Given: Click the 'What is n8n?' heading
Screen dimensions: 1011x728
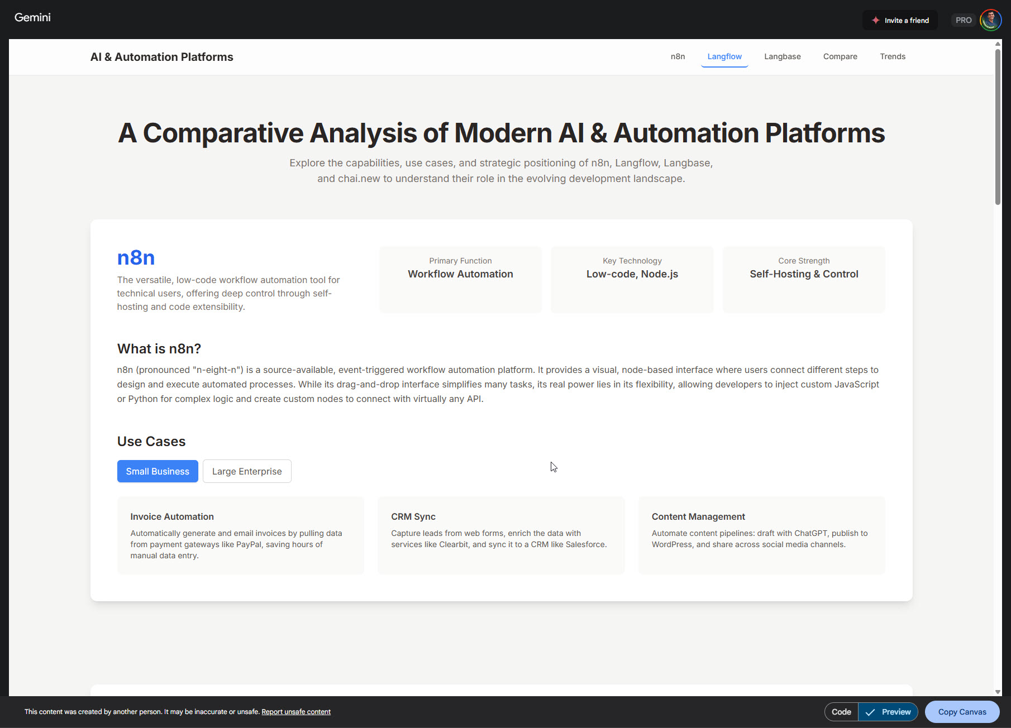Looking at the screenshot, I should click(x=159, y=349).
